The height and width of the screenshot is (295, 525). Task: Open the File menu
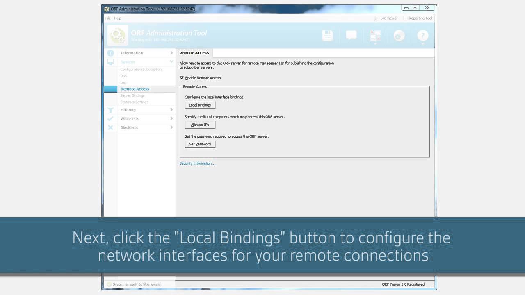108,18
